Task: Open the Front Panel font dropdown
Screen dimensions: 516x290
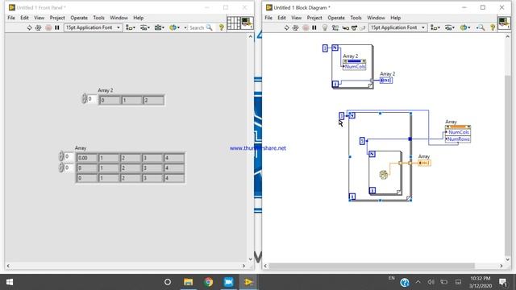Action: point(93,27)
